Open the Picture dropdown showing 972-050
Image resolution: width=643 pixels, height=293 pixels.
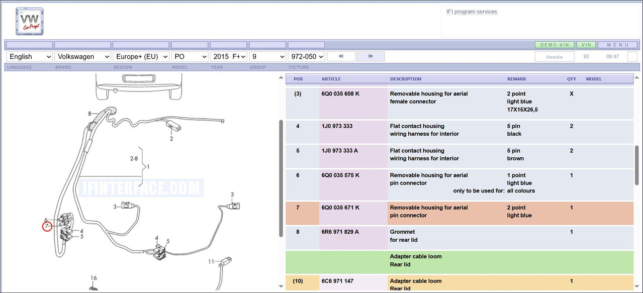[x=306, y=57]
